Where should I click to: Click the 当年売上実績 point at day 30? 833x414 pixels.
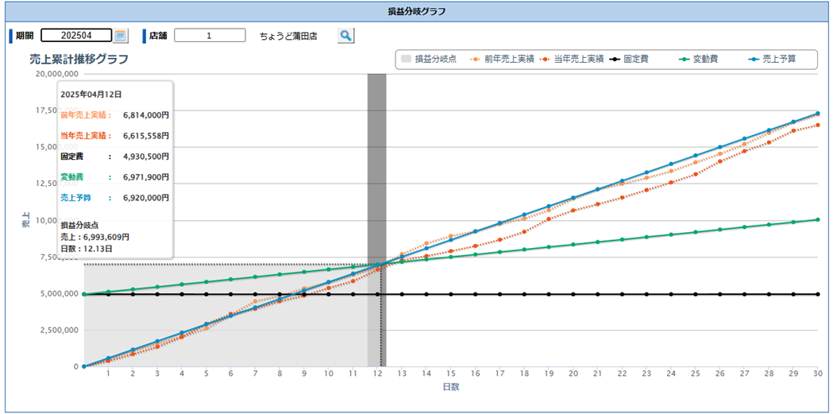coord(817,125)
